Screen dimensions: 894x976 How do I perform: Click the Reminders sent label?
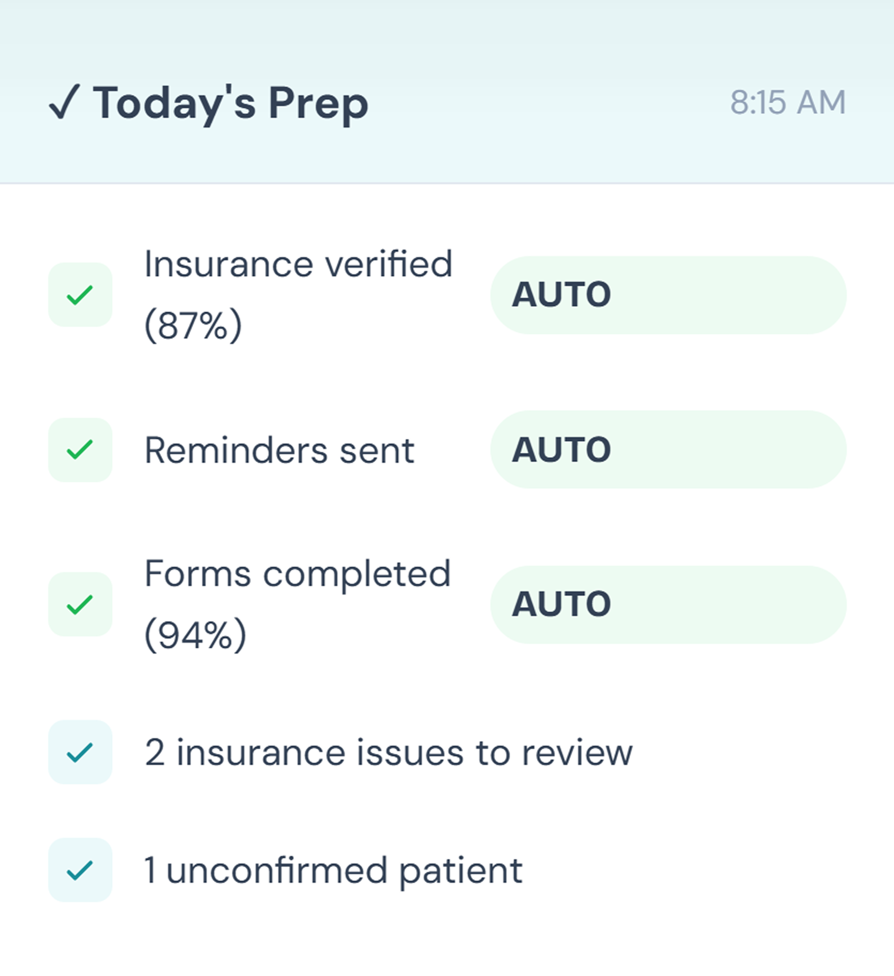(x=279, y=450)
